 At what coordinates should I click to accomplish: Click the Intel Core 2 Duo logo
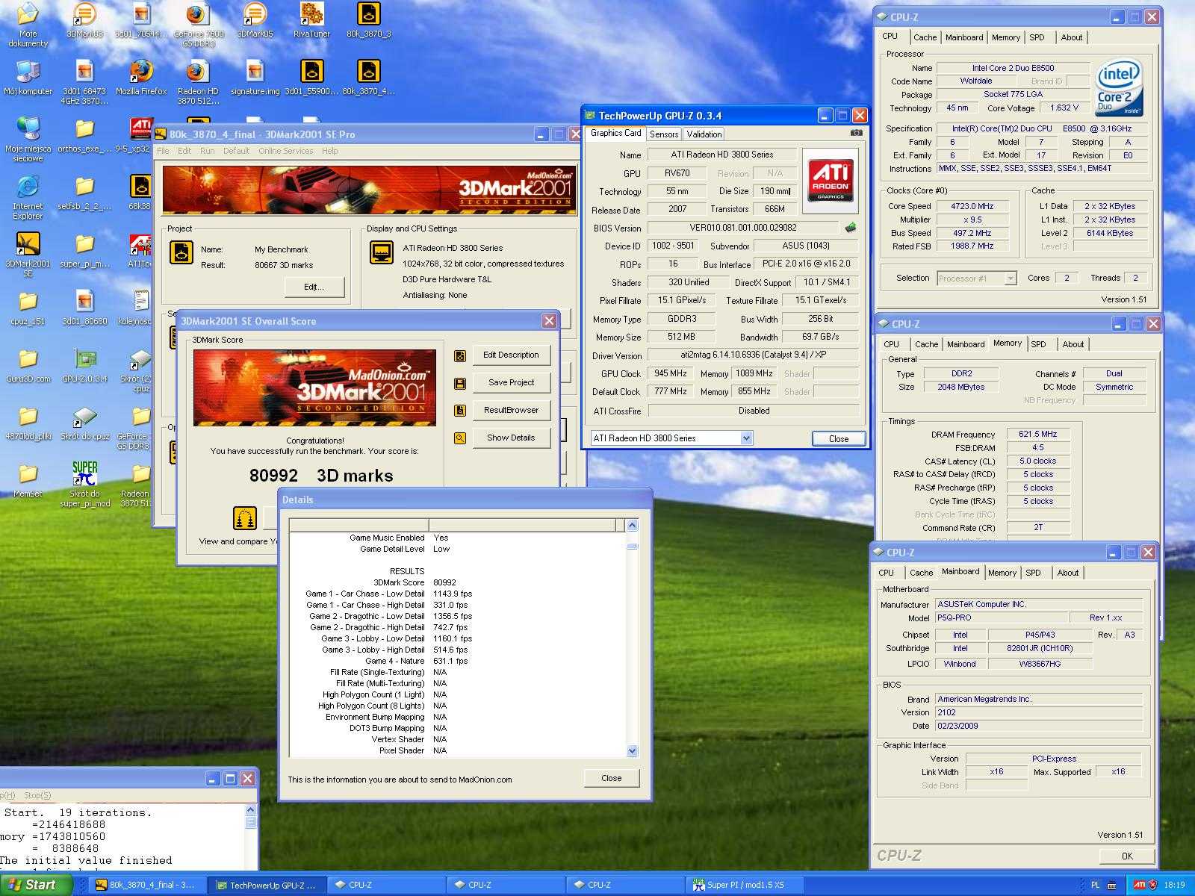pos(1119,88)
